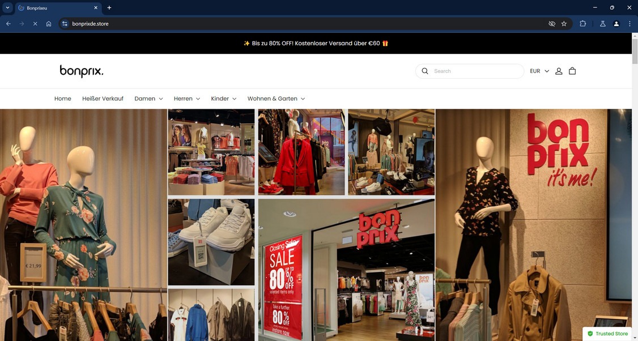Screen dimensions: 638x341
Task: Open Chrome's three-dot menu
Action: click(x=630, y=24)
